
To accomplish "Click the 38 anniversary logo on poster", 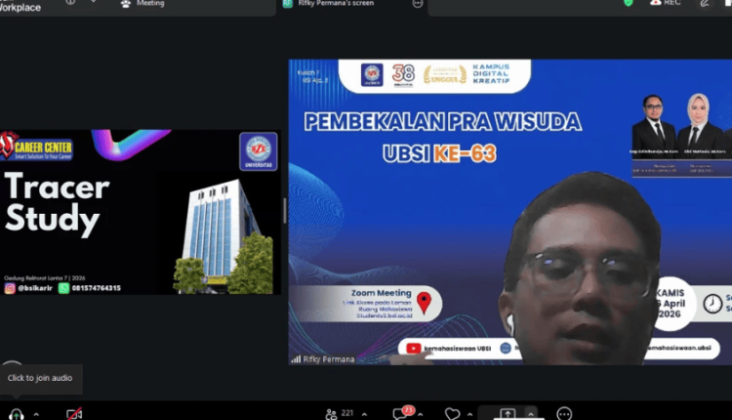I will [403, 74].
